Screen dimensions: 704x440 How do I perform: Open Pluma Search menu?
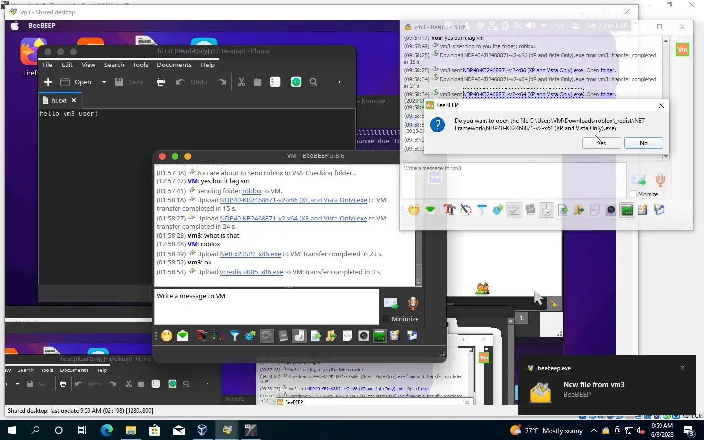(114, 65)
